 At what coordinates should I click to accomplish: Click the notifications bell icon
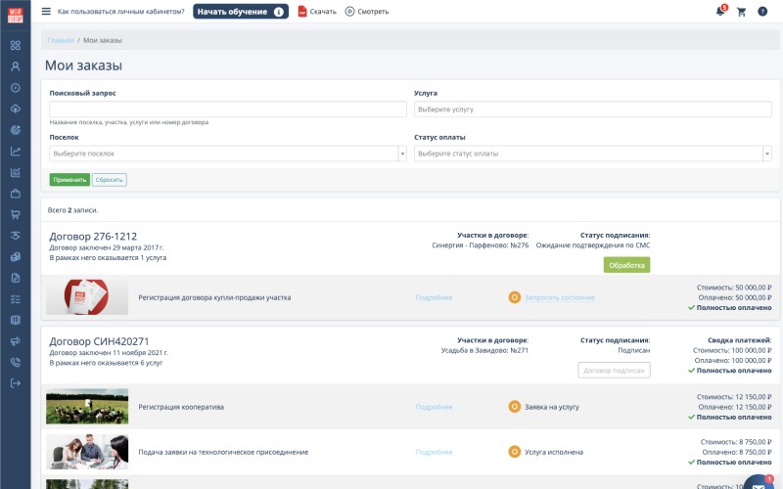point(720,12)
